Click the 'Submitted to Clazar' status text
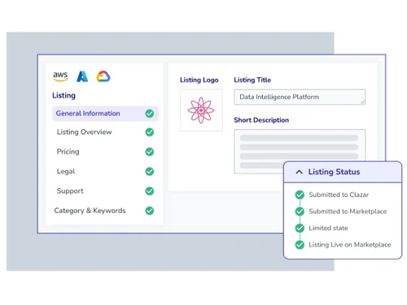The width and height of the screenshot is (407, 305). (x=339, y=194)
